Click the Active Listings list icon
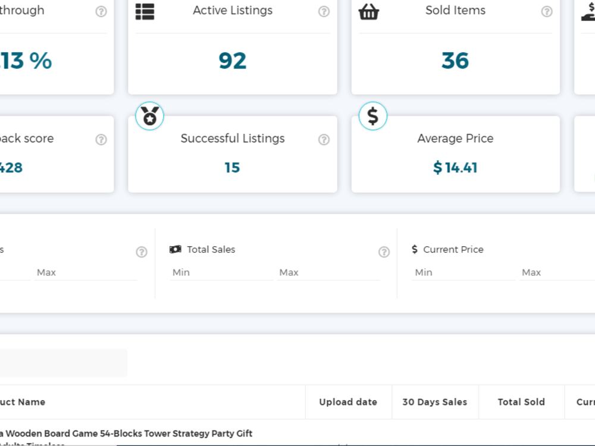Screen dimensions: 595x446 click(145, 12)
